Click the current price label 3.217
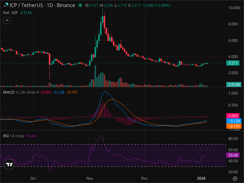Image resolution: width=244 pixels, height=183 pixels. point(233,63)
